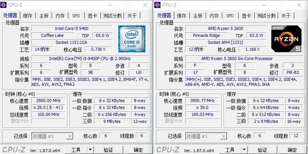Expand the left 工具 button dropdown arrow
The width and height of the screenshot is (308, 154).
click(90, 150)
